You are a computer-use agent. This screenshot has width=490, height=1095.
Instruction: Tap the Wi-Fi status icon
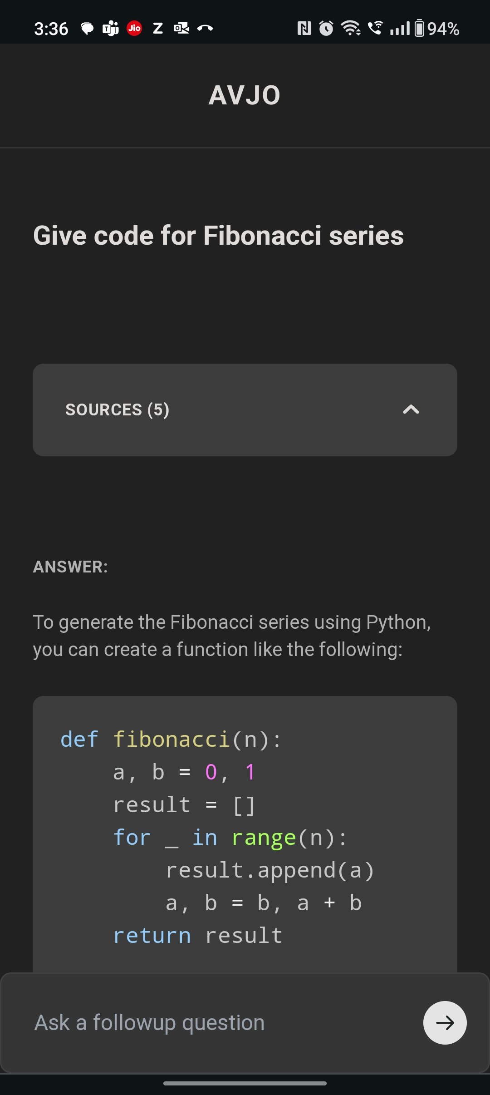pyautogui.click(x=351, y=29)
